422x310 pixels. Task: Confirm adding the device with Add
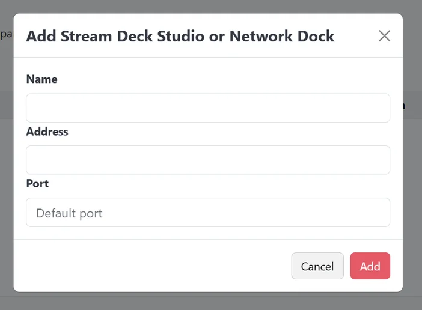pos(370,266)
